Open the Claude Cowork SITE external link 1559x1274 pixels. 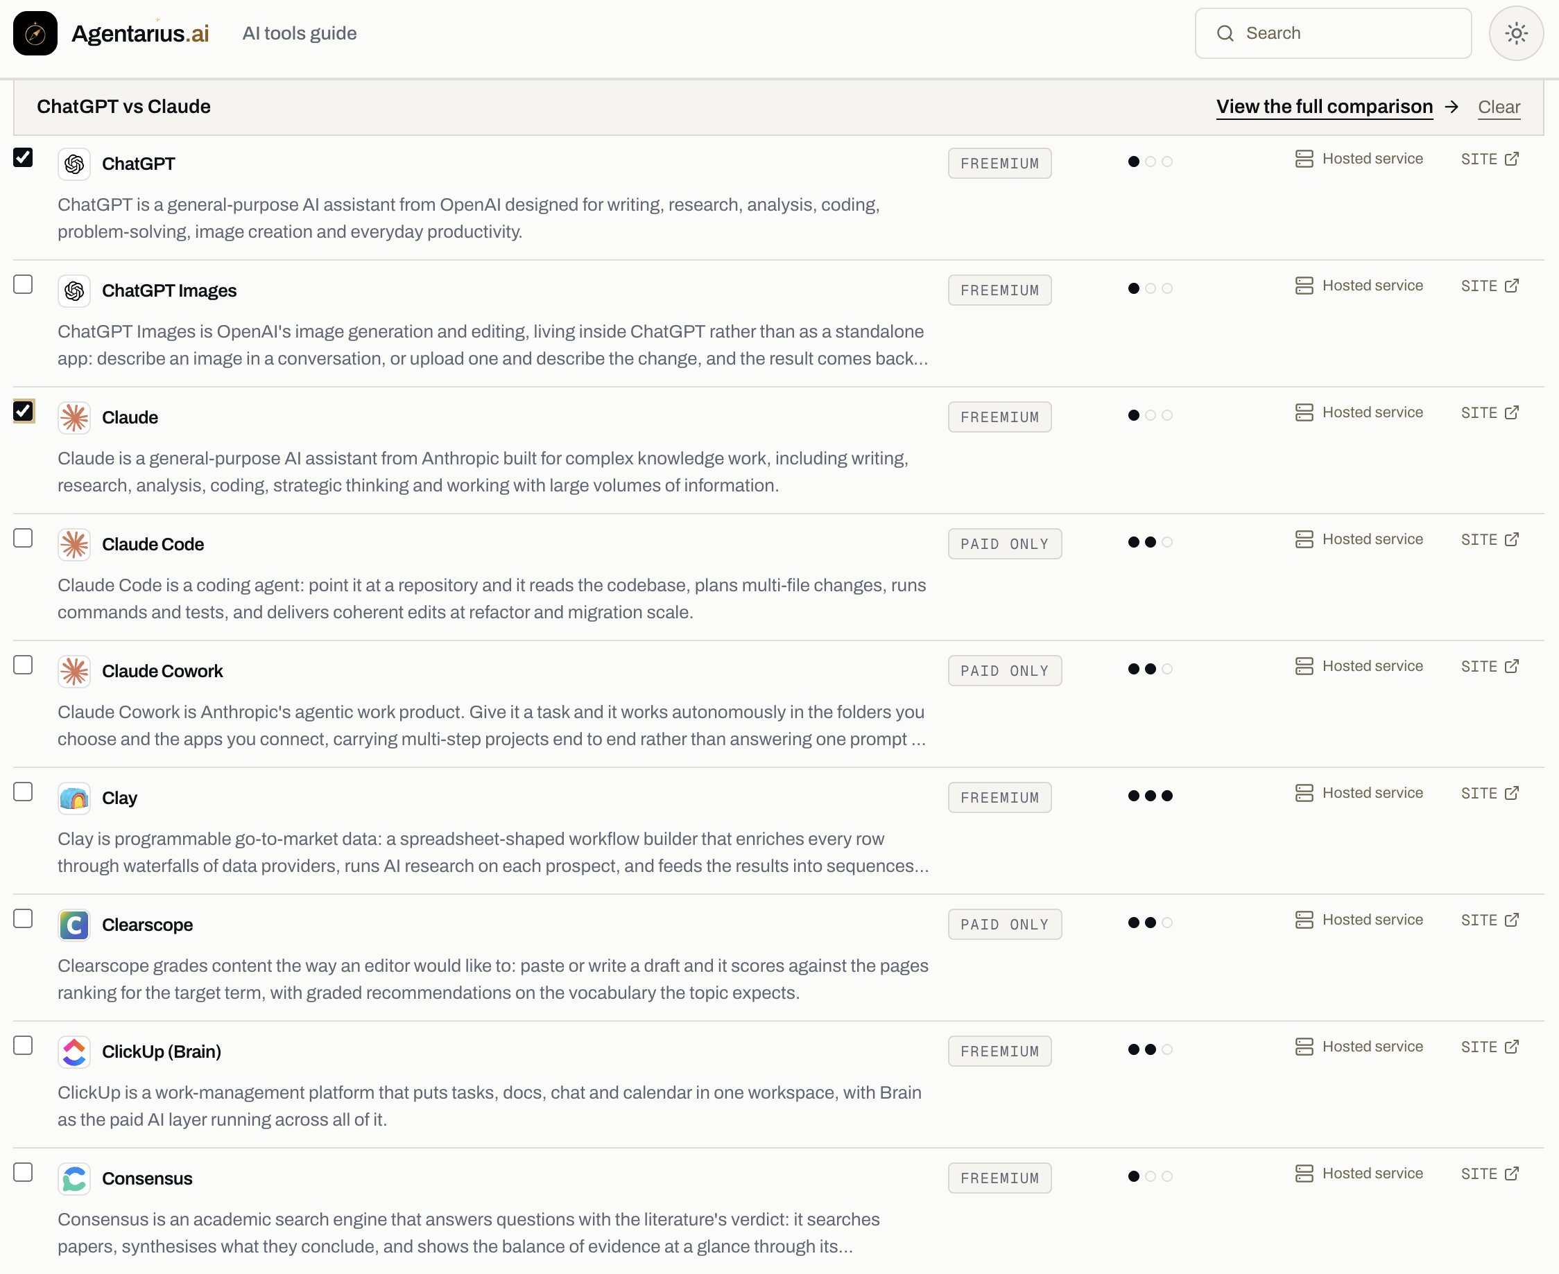tap(1490, 667)
